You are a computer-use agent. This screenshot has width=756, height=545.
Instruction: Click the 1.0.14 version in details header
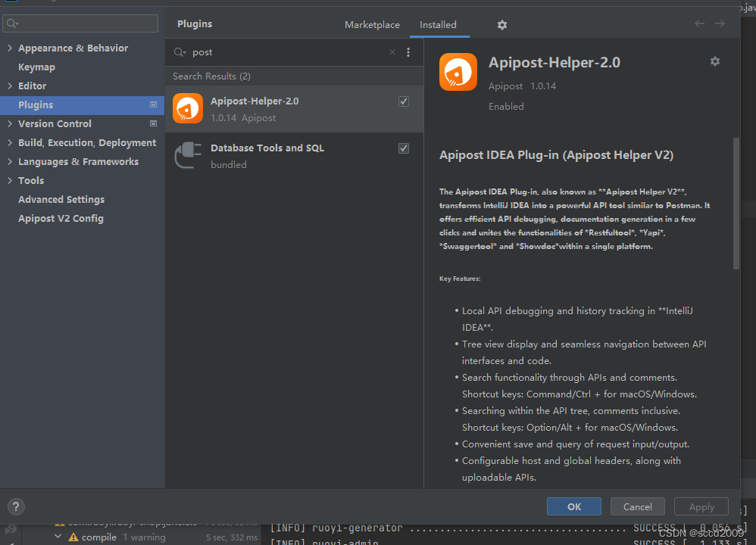[x=543, y=86]
